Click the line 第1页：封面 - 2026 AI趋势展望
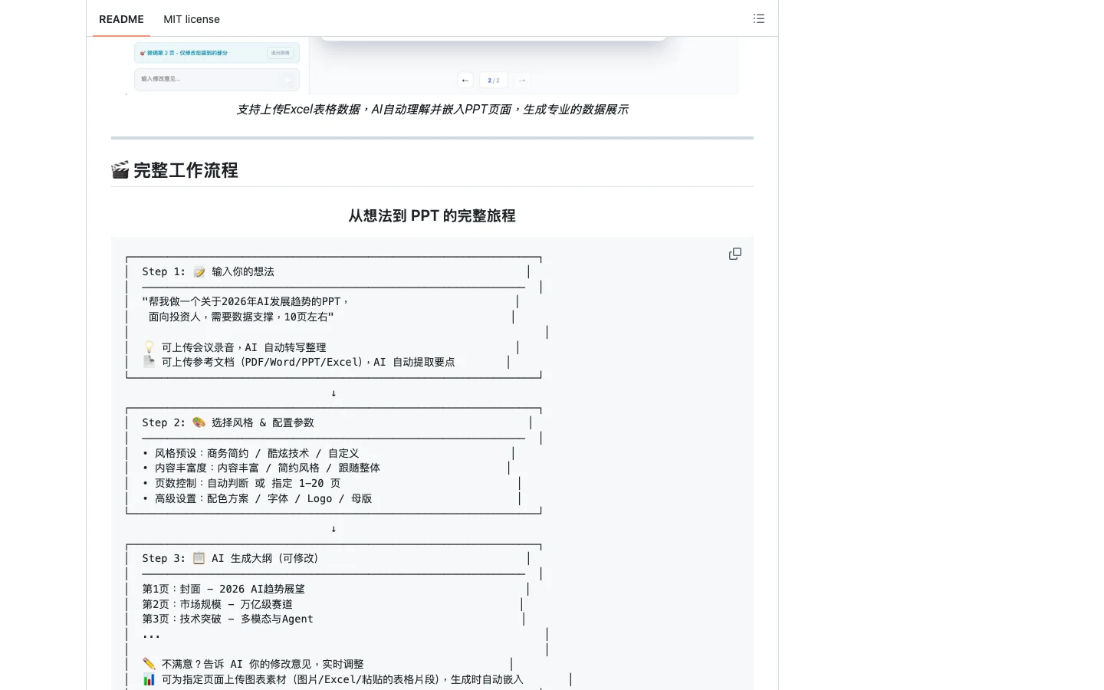The height and width of the screenshot is (690, 1104). 223,589
